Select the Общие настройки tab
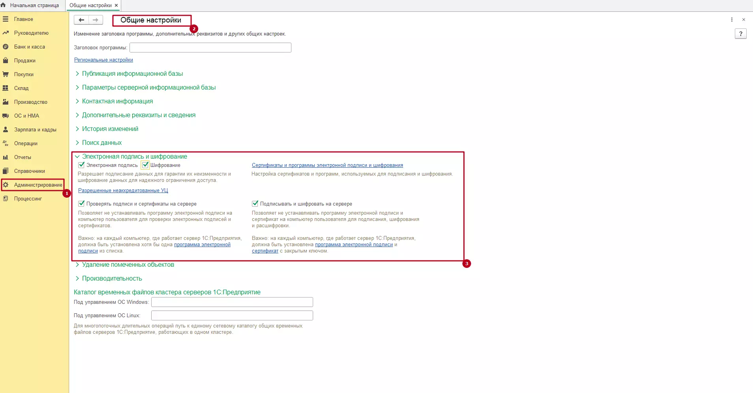The width and height of the screenshot is (753, 393). [x=90, y=6]
